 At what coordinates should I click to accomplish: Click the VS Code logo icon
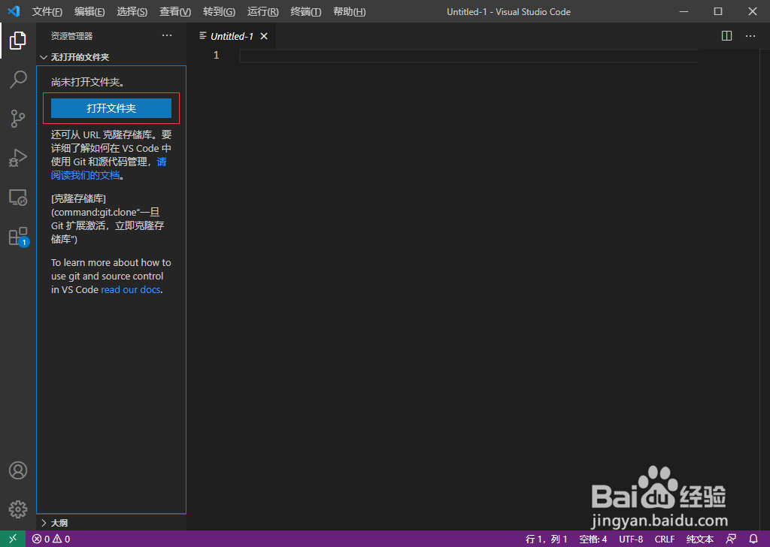14,11
